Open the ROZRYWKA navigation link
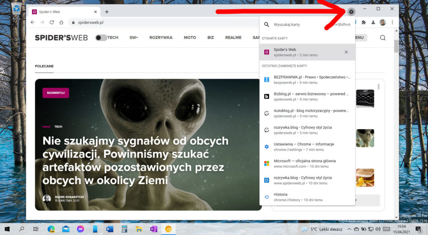This screenshot has height=235, width=428. [161, 38]
